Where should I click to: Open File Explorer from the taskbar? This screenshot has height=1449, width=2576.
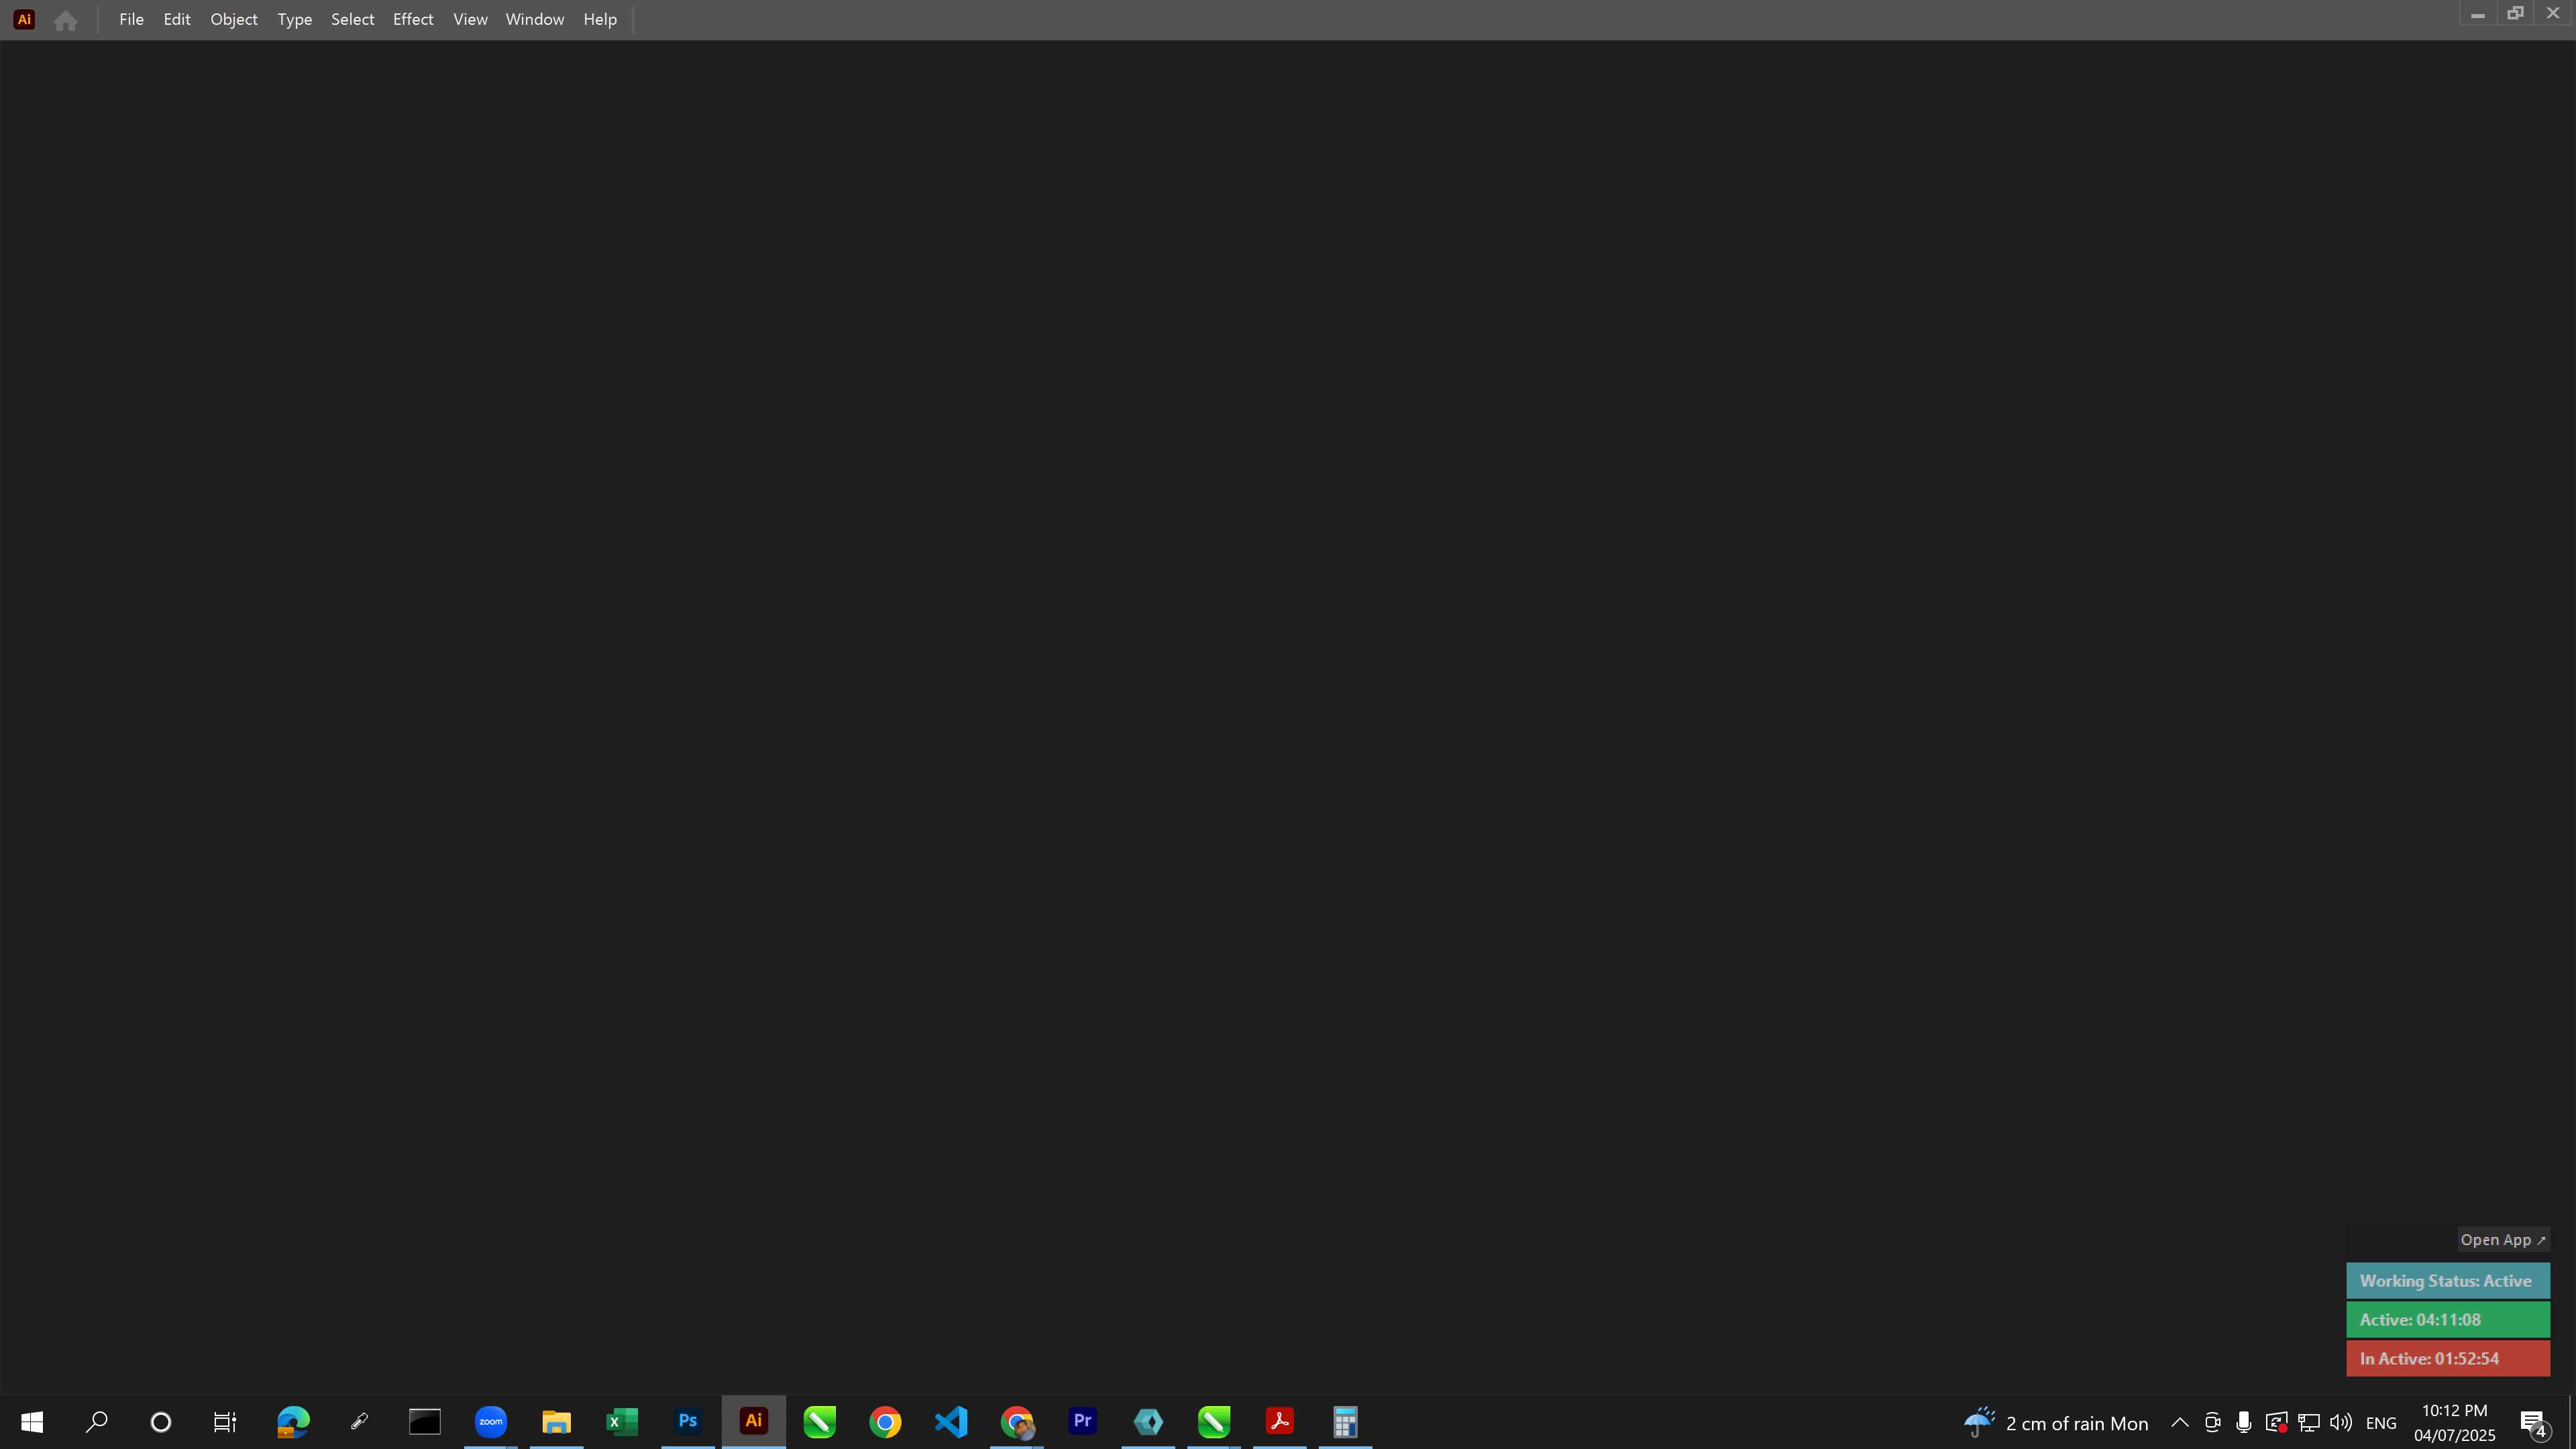coord(556,1422)
